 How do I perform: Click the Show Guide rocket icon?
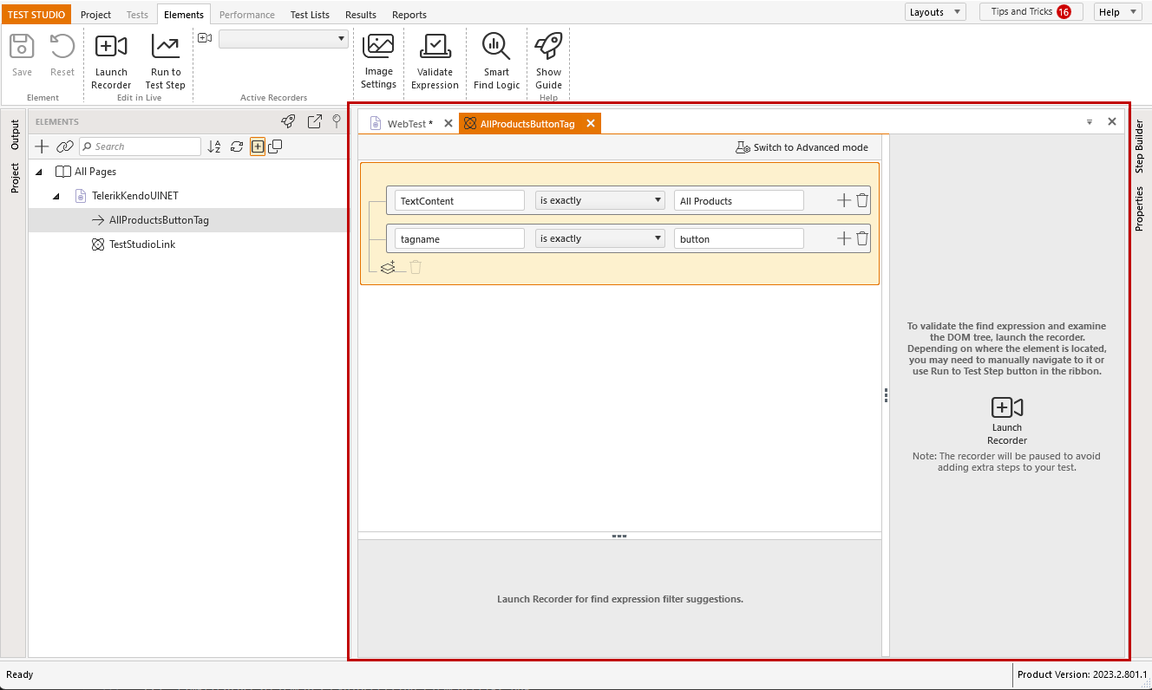[548, 47]
